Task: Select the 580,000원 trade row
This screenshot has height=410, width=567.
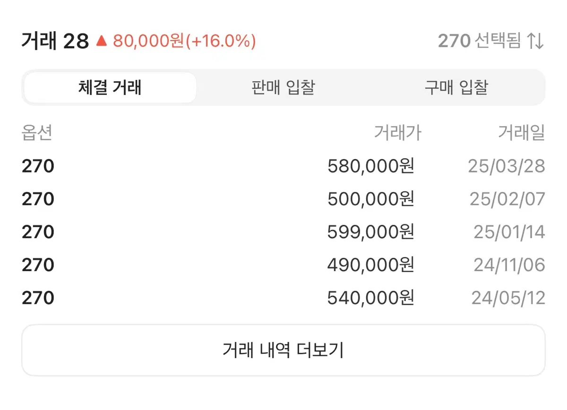Action: tap(283, 166)
